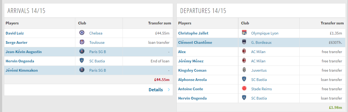This screenshot has height=112, width=348.
Task: Click Paris SG B crest beside Jean-Kévin Augustin
Action: (82, 51)
